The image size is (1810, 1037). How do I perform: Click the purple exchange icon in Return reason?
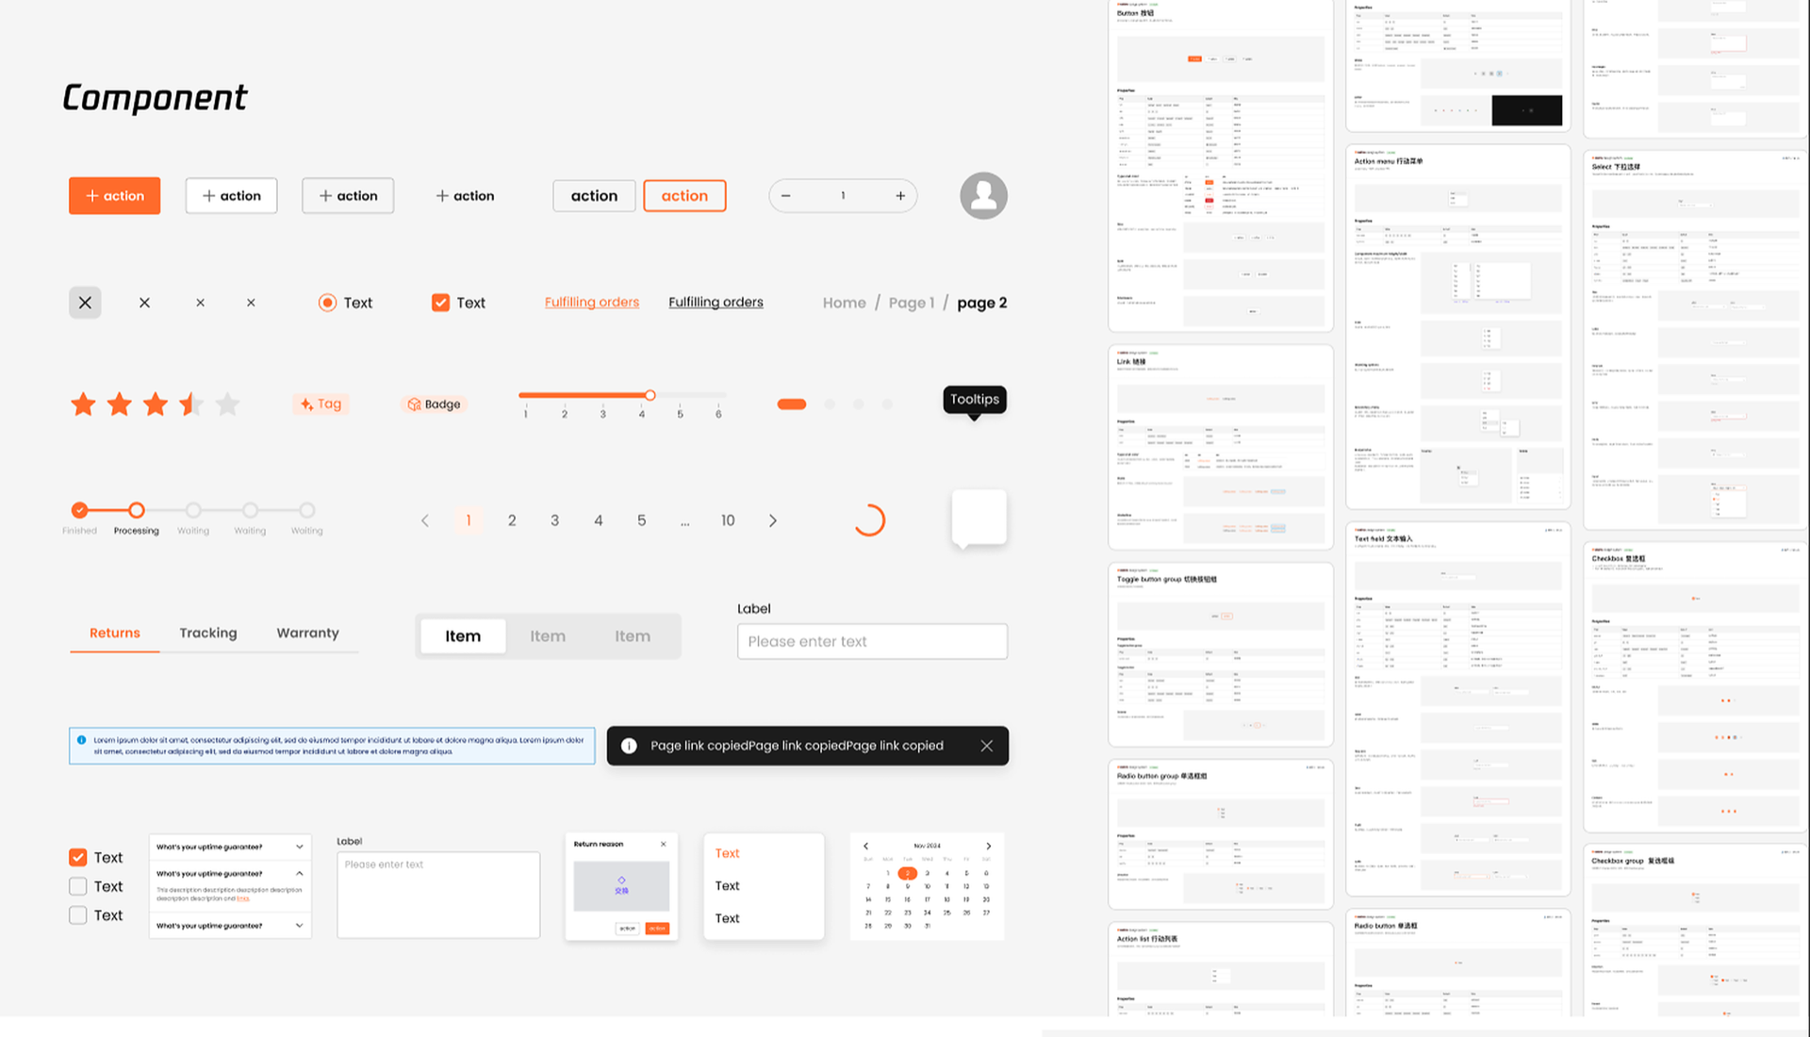point(621,881)
